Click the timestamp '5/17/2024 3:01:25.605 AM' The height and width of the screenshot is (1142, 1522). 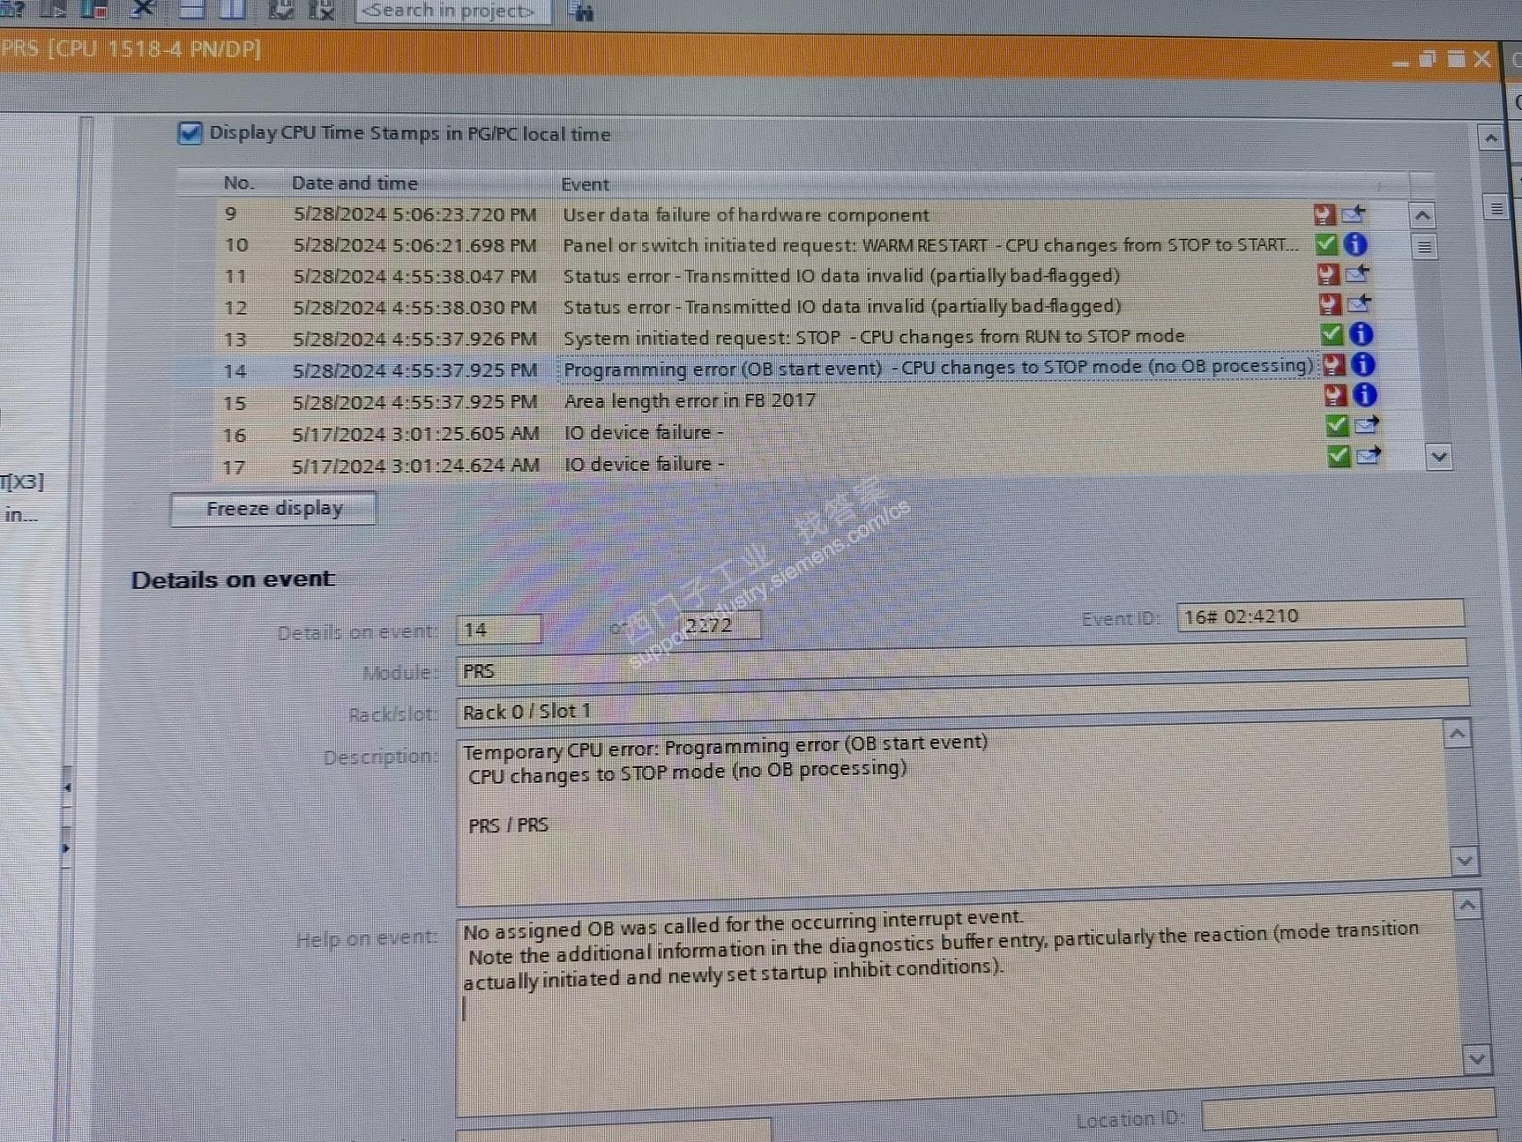pyautogui.click(x=416, y=434)
